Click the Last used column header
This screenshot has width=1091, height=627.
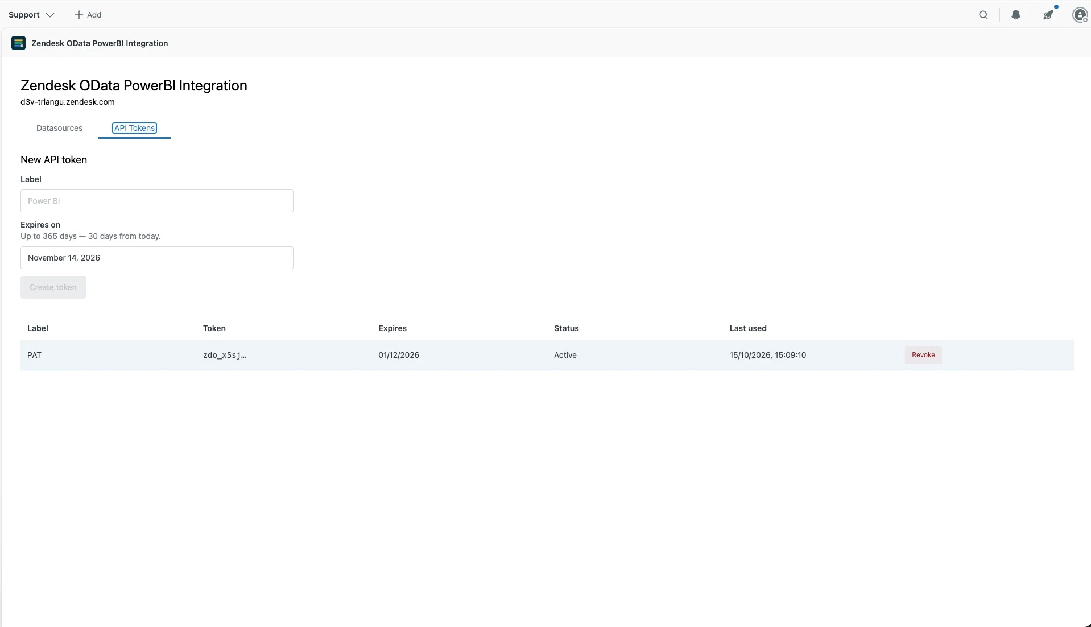click(x=748, y=328)
